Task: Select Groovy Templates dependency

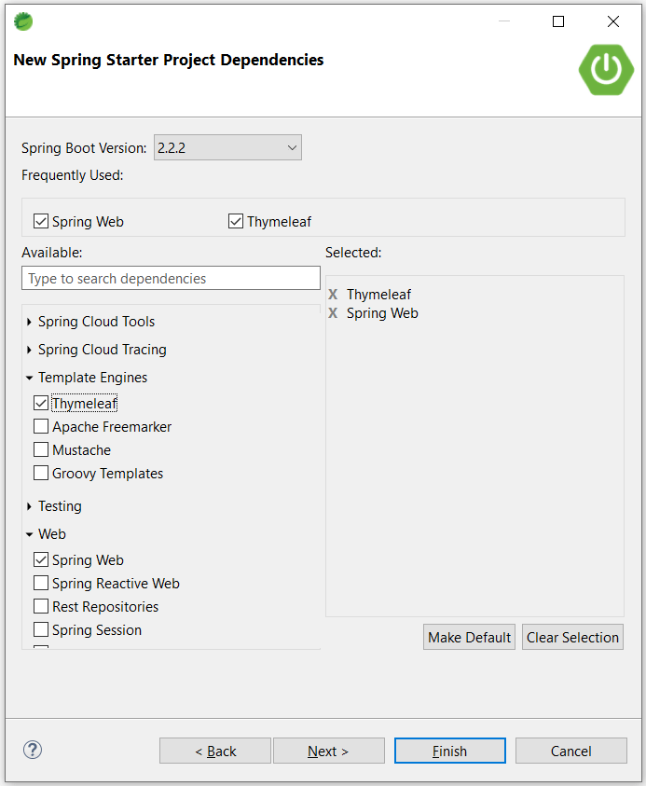Action: point(40,473)
